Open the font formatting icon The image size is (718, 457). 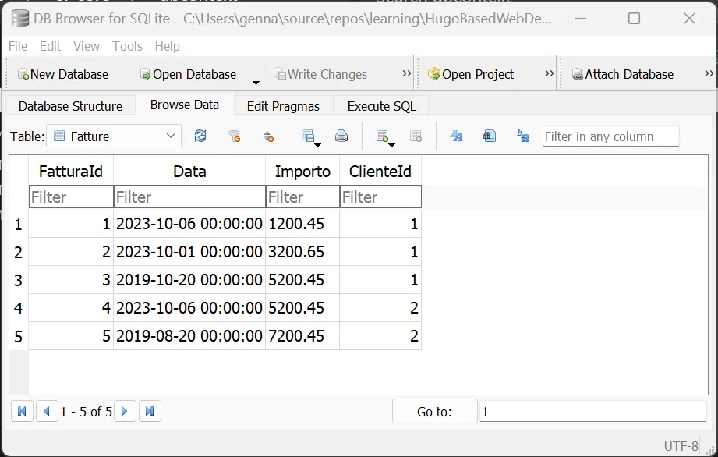(x=456, y=136)
